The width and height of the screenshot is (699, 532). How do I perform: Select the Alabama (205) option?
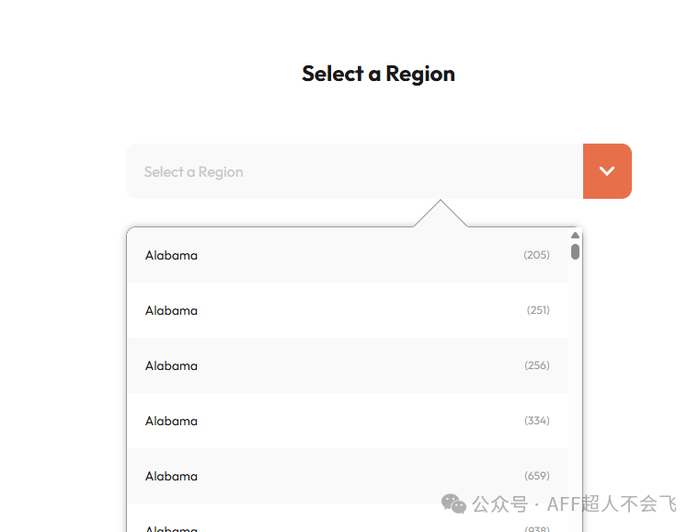[347, 255]
